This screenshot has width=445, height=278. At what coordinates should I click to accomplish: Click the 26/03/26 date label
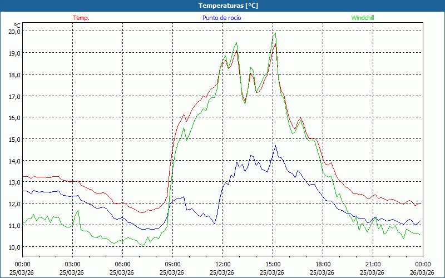pyautogui.click(x=423, y=272)
